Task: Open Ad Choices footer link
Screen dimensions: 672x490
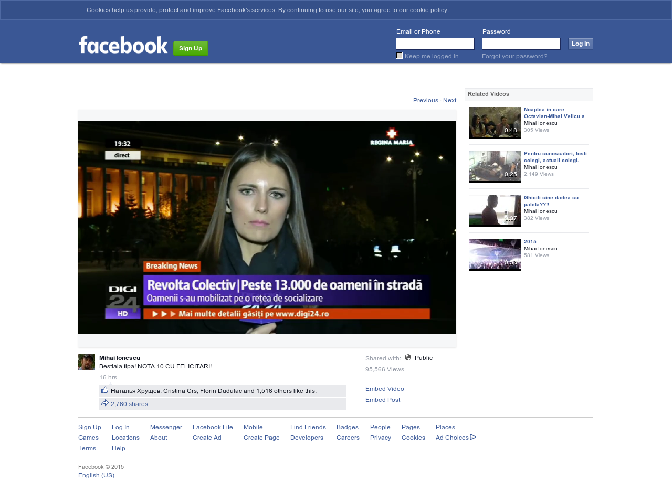Action: [x=452, y=438]
